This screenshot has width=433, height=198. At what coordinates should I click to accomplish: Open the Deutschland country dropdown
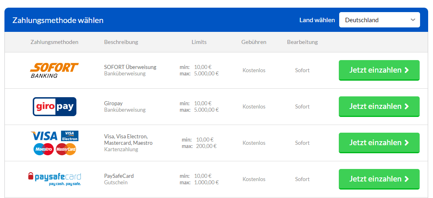[379, 20]
